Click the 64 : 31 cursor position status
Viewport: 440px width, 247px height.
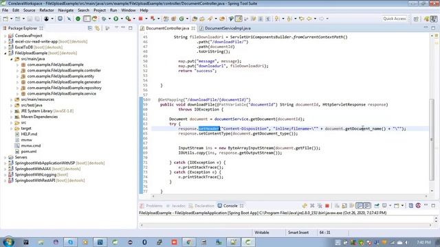tap(324, 233)
